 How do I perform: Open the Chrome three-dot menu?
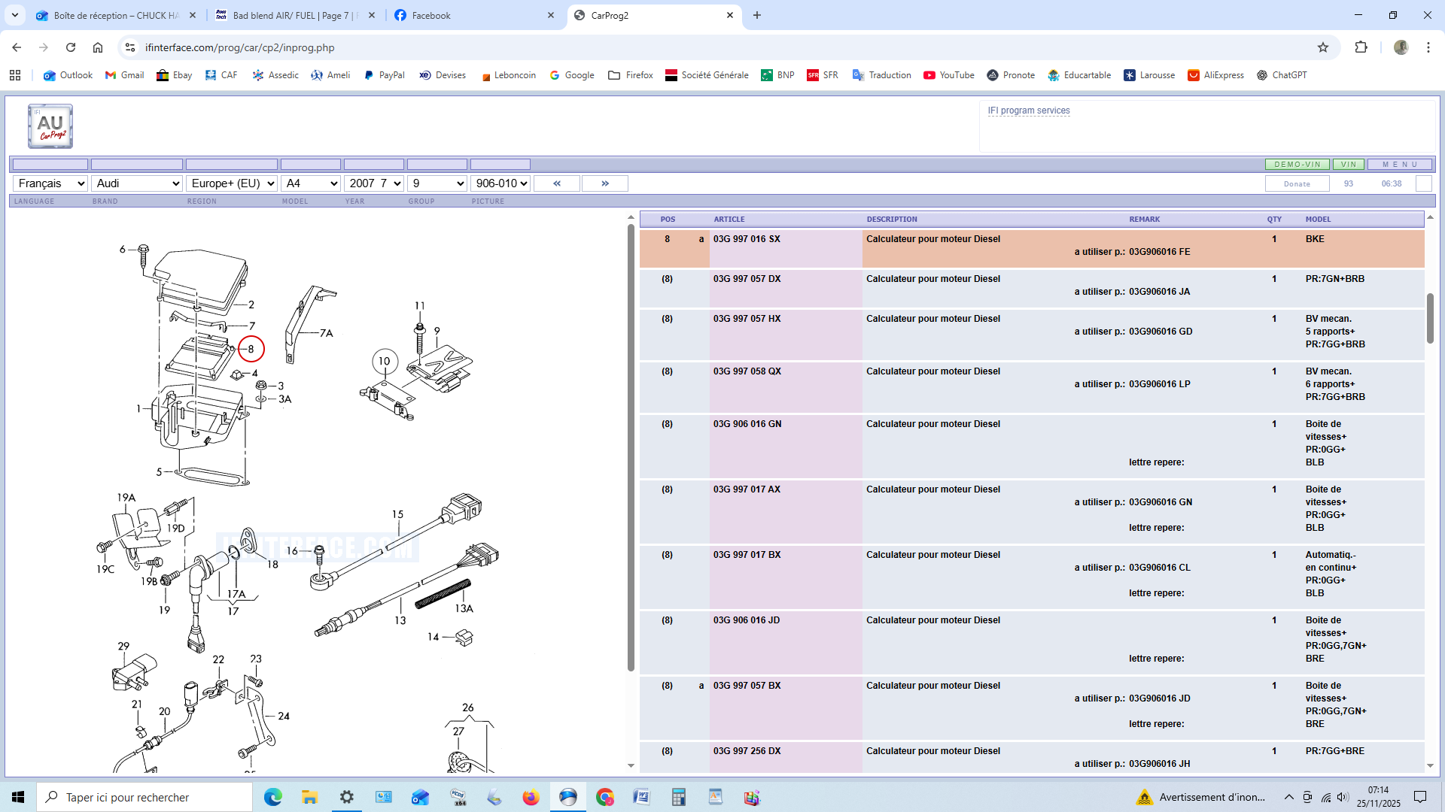pyautogui.click(x=1428, y=47)
